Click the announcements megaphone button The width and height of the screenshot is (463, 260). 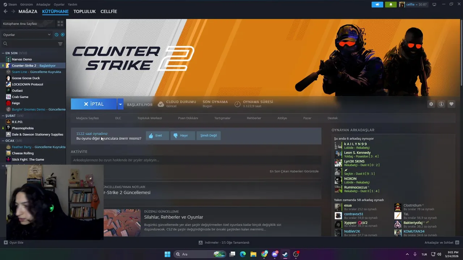click(x=377, y=4)
